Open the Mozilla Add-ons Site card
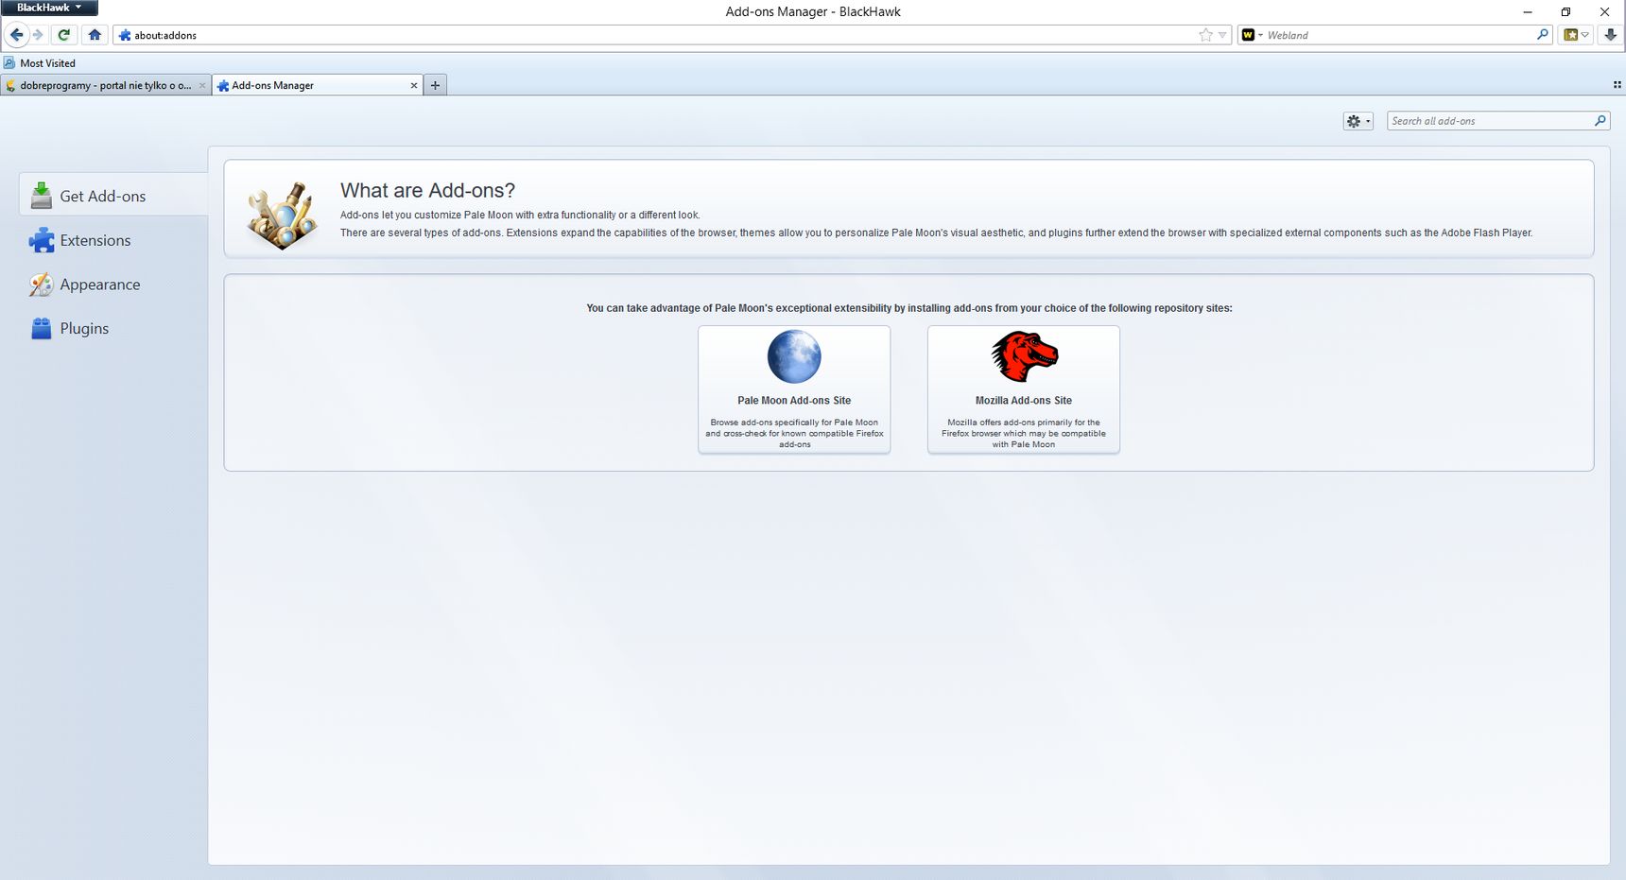 click(x=1024, y=389)
